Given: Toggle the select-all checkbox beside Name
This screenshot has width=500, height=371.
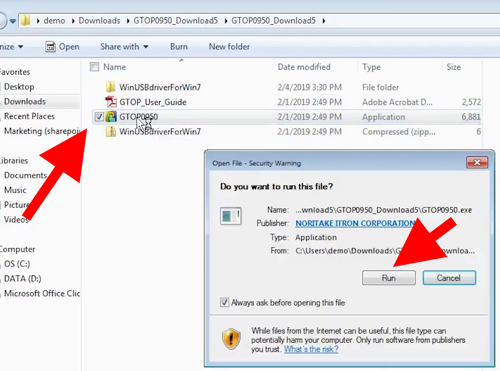Looking at the screenshot, I should (x=95, y=67).
